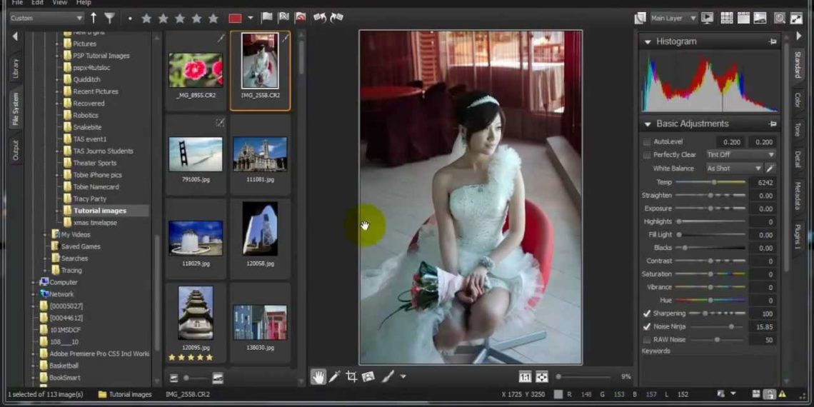Click the 1:1 zoom icon
Viewport: 814px width, 407px height.
[525, 376]
